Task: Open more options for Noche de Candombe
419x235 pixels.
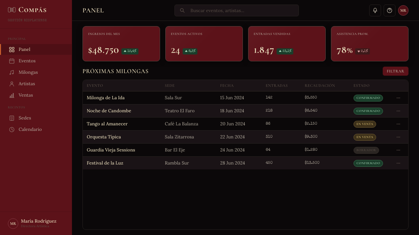Action: pos(398,111)
